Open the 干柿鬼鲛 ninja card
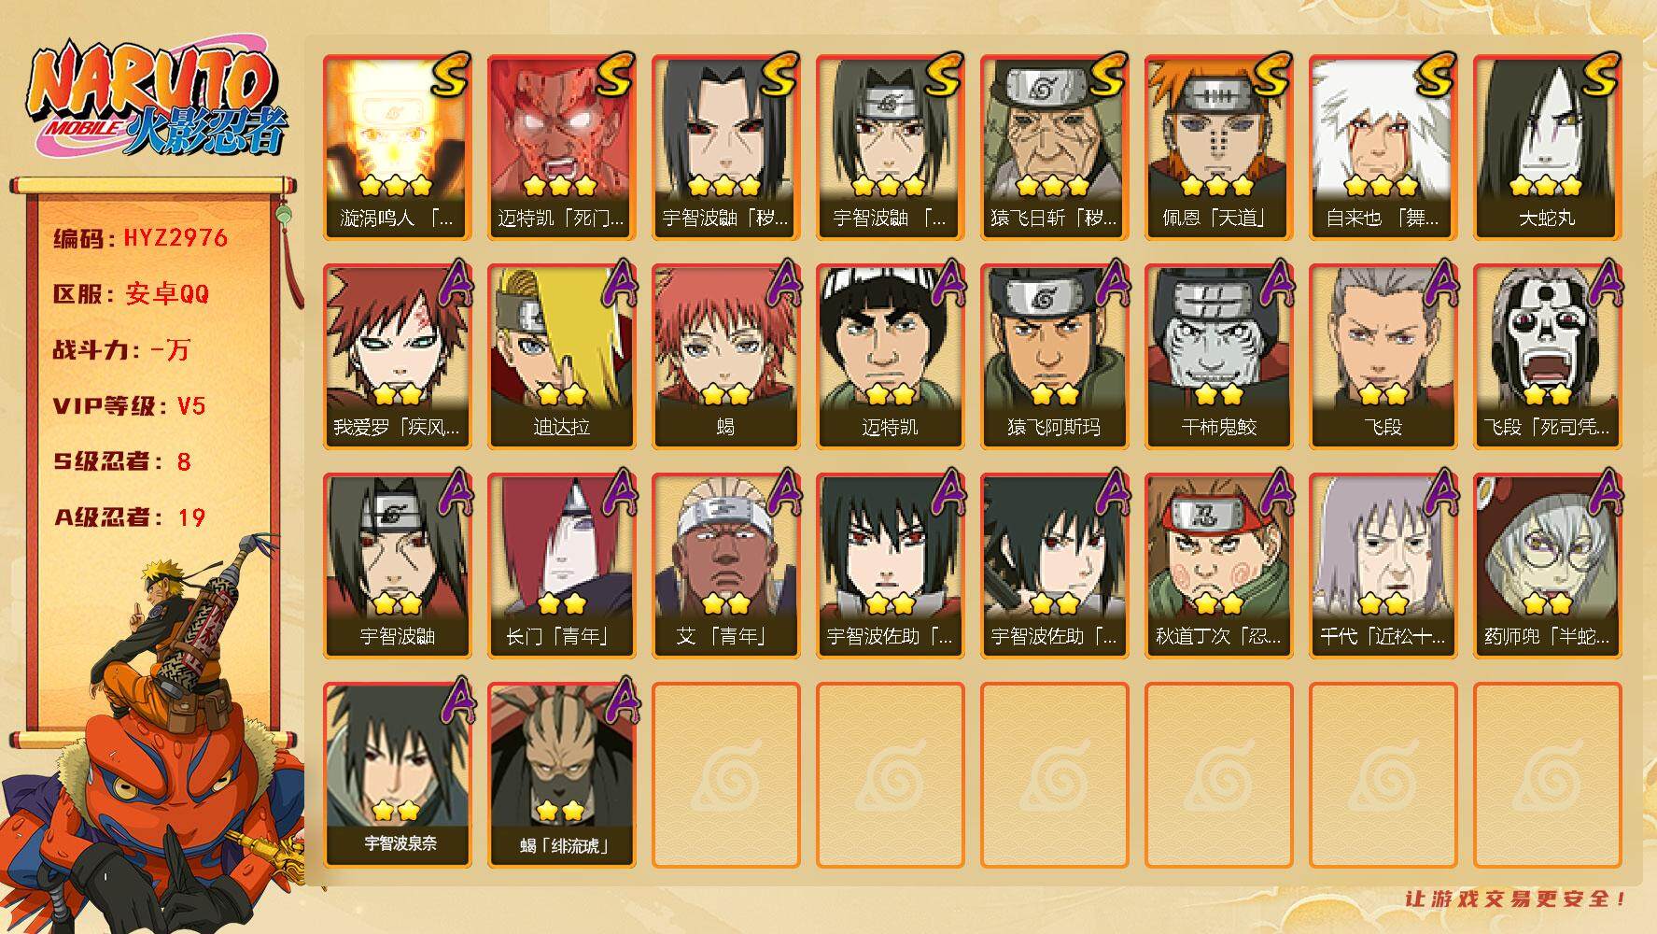1657x934 pixels. 1218,357
